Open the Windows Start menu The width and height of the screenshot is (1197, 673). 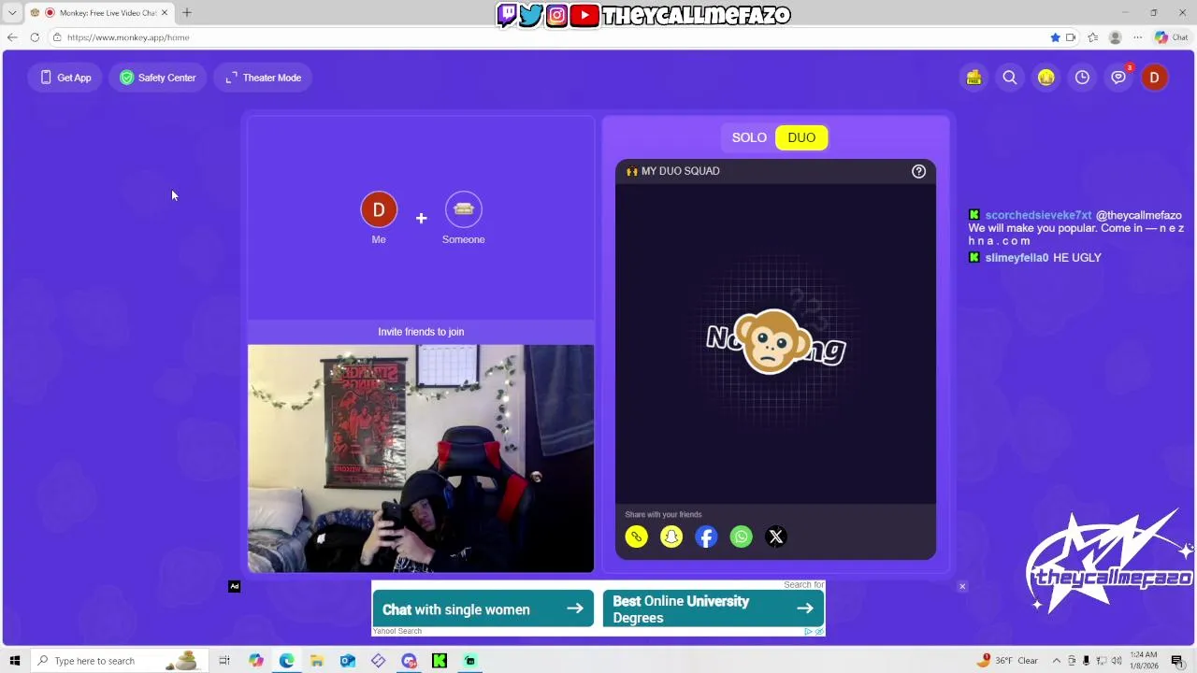coord(14,661)
